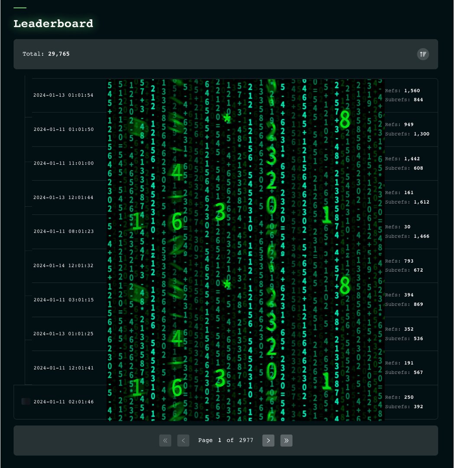Select row dated 2024-01-13 01:01:54
454x468 pixels.
[235, 95]
